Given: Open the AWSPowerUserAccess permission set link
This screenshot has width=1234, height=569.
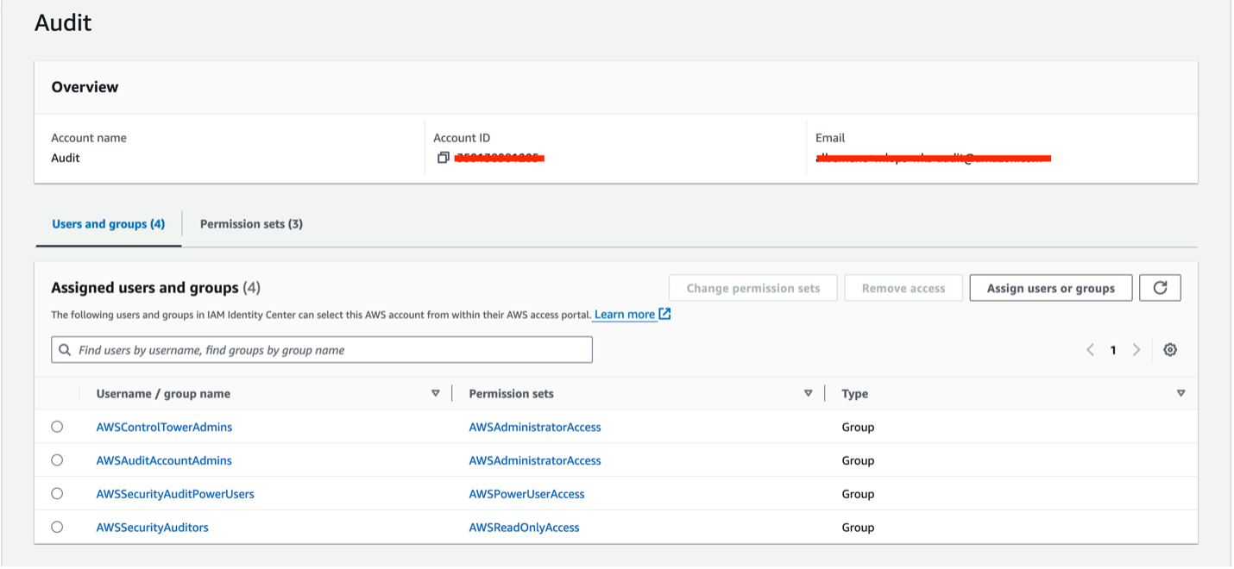Looking at the screenshot, I should tap(526, 494).
